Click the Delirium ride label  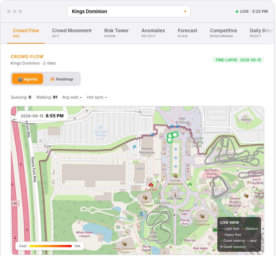pyautogui.click(x=190, y=240)
